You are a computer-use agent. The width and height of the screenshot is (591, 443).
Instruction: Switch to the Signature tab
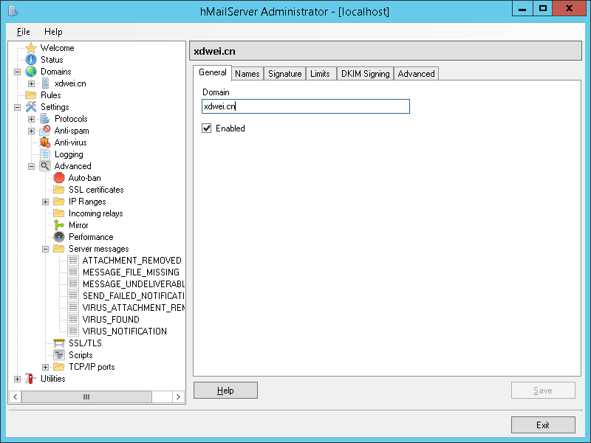tap(285, 73)
